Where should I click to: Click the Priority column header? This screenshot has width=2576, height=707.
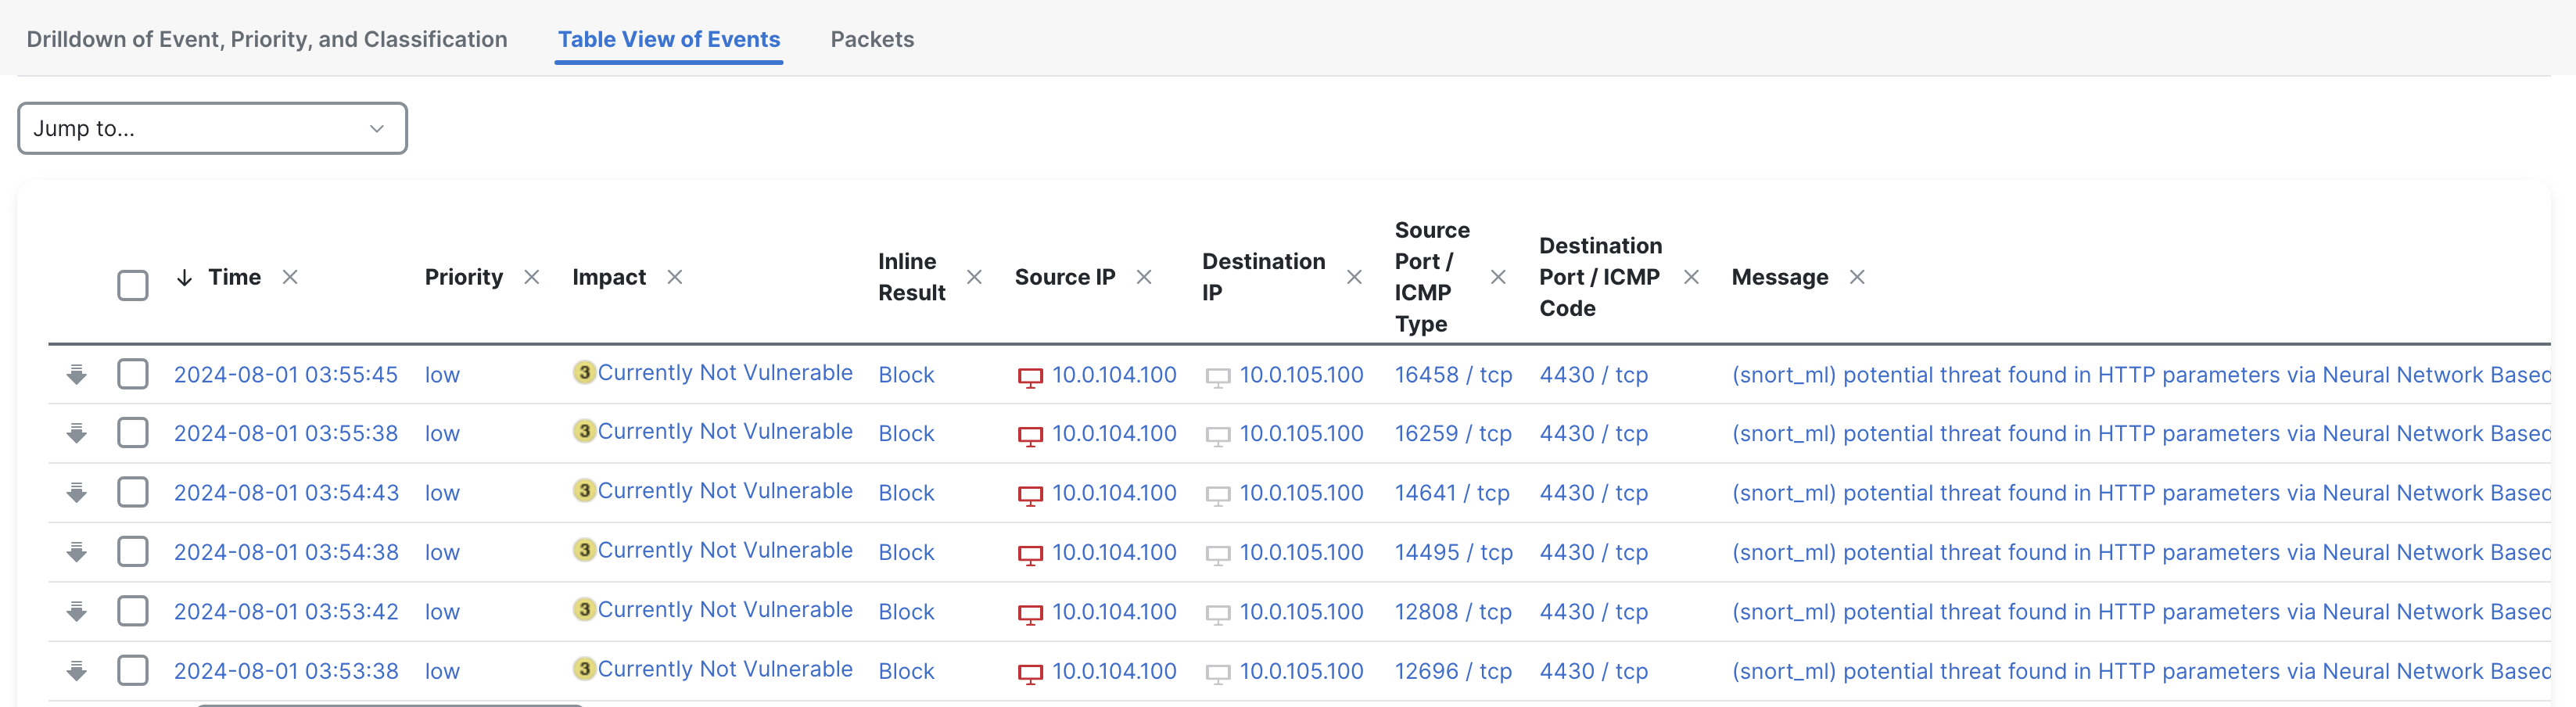pos(464,277)
